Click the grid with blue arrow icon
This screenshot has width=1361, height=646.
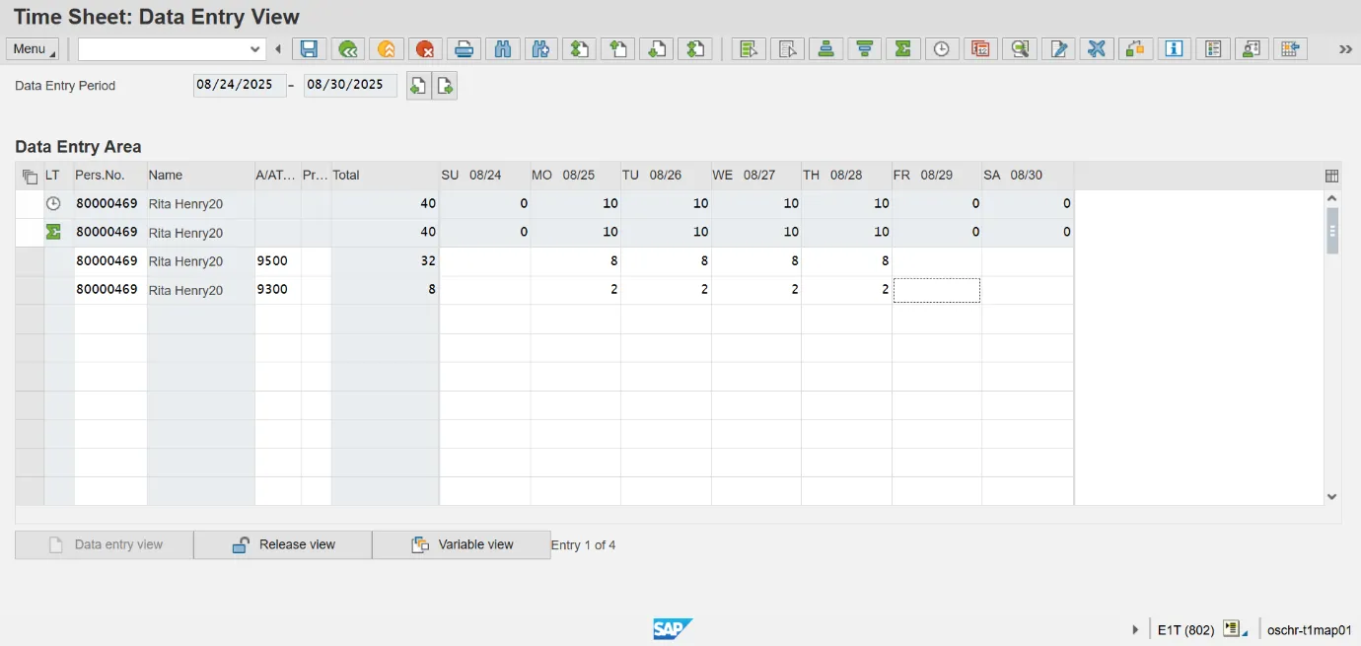(1290, 48)
